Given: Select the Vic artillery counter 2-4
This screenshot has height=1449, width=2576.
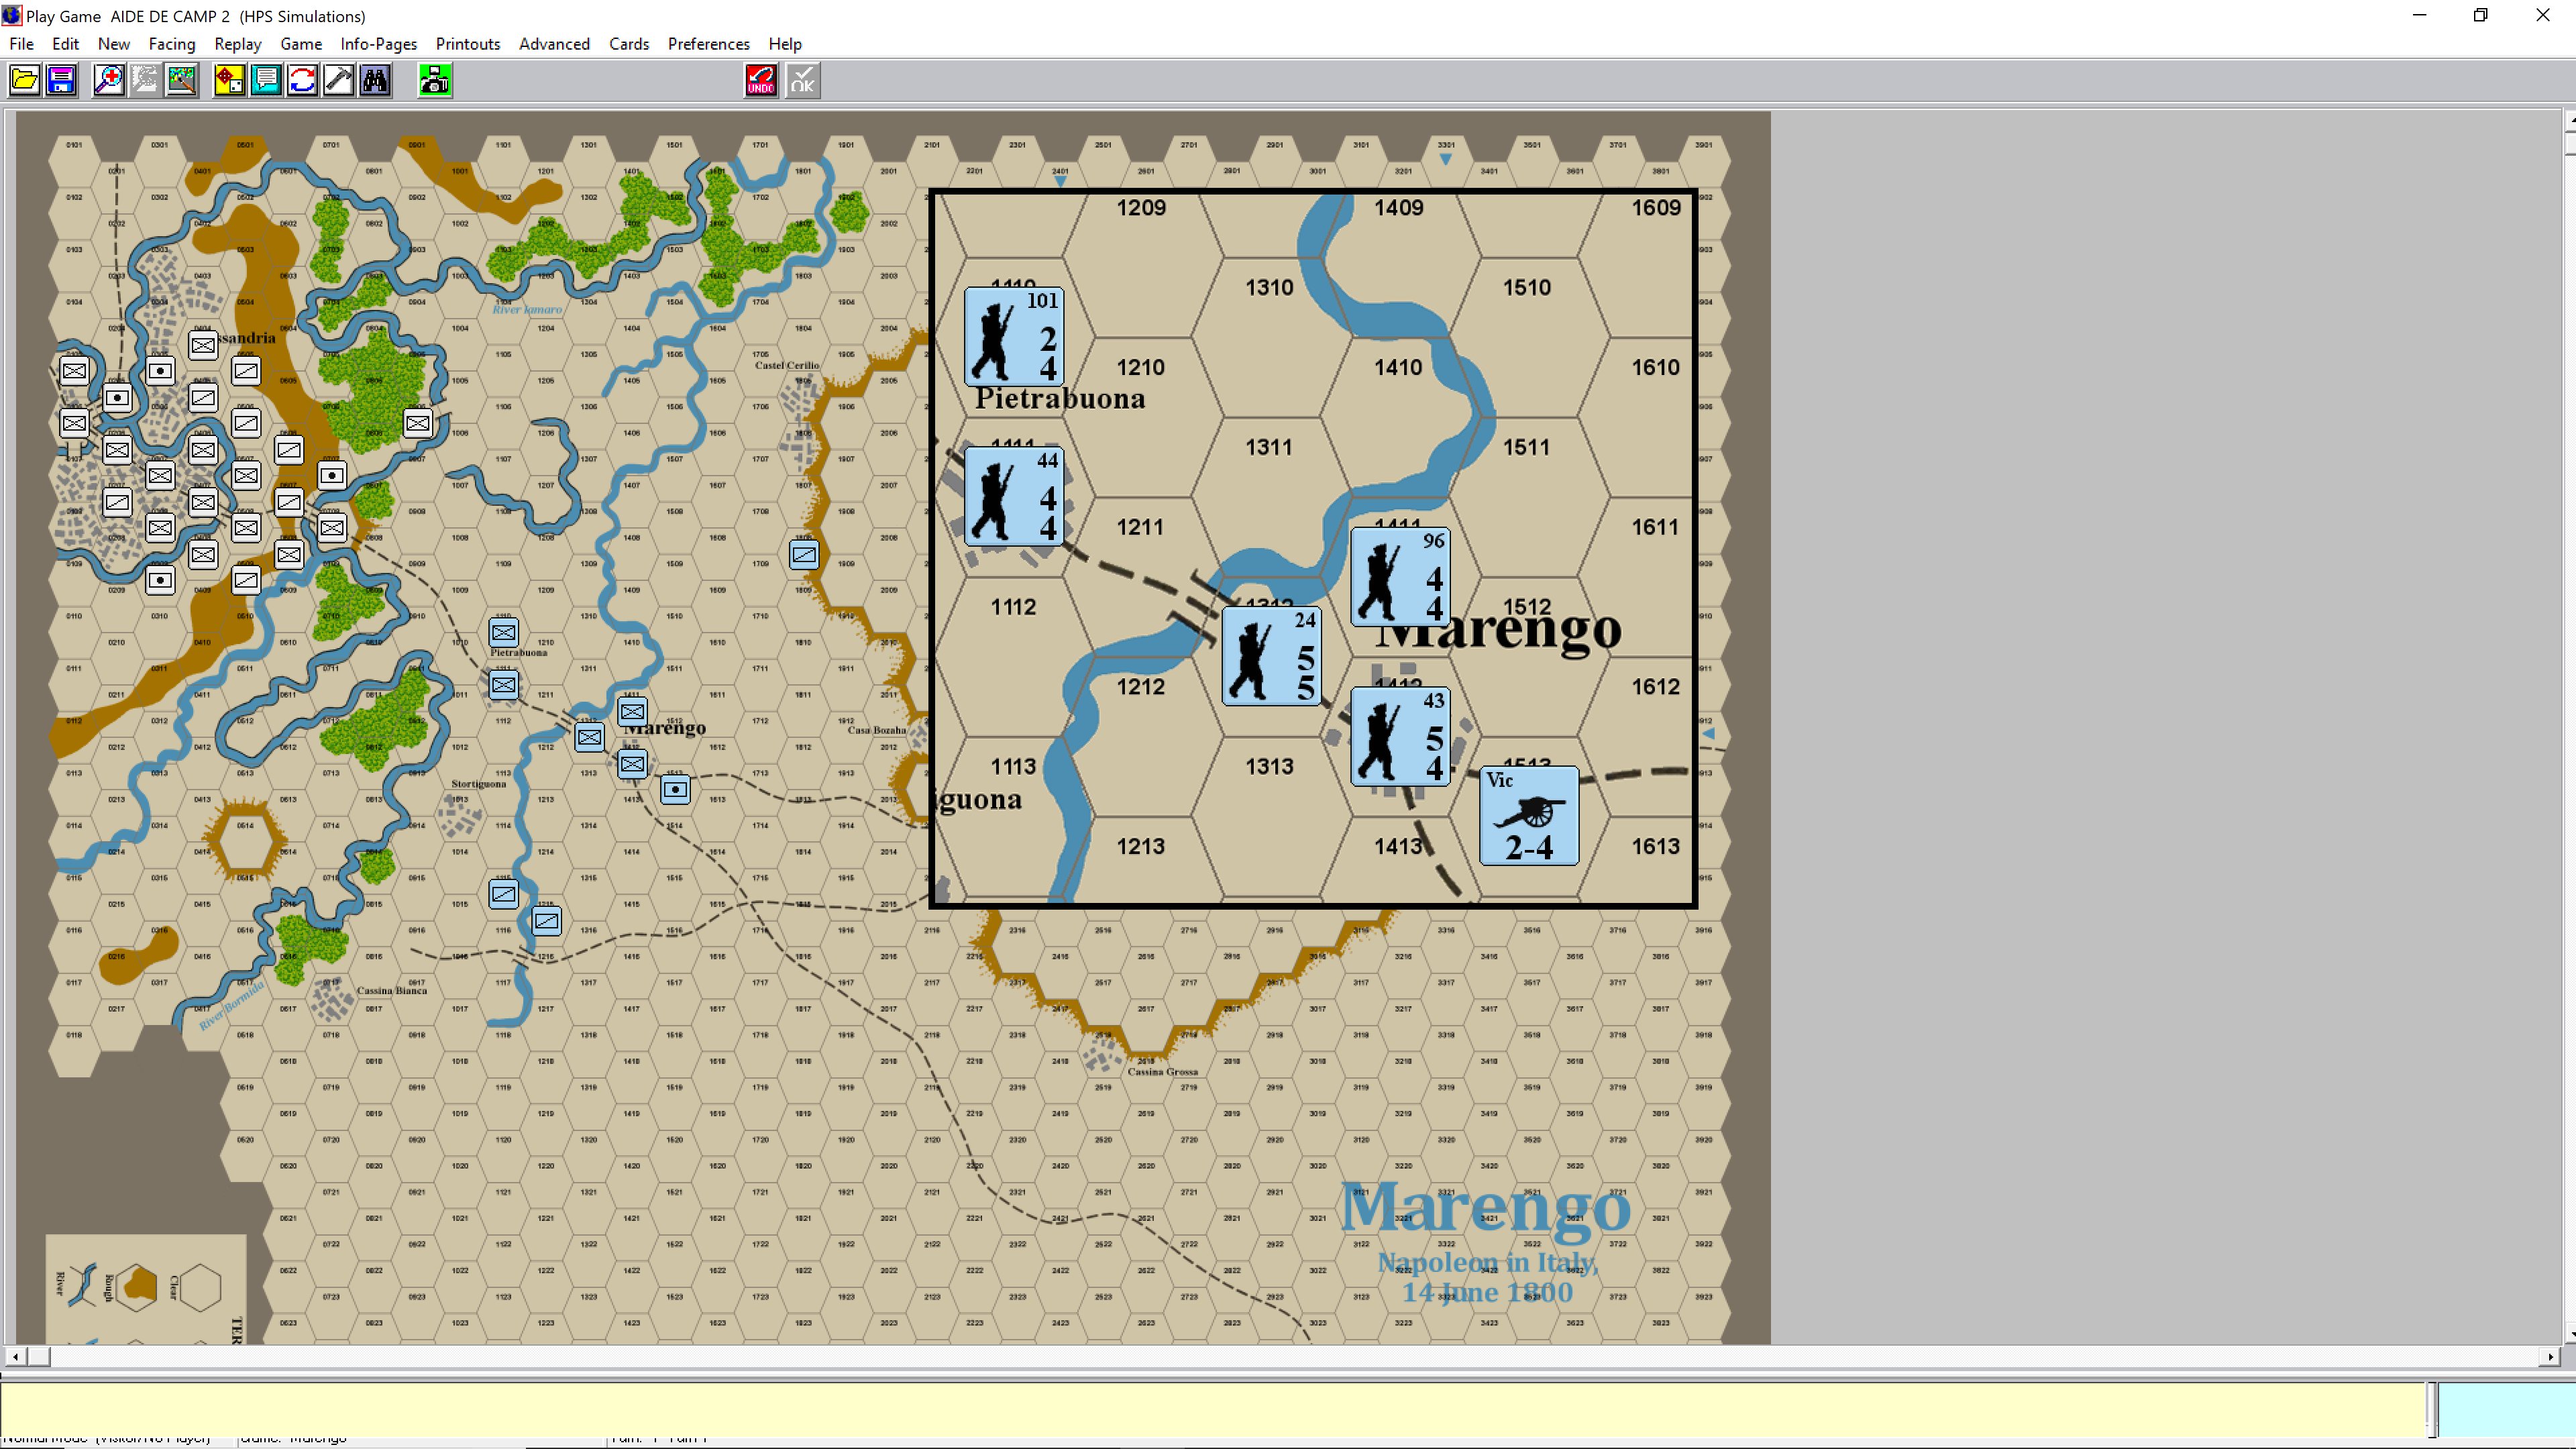Looking at the screenshot, I should (1528, 816).
